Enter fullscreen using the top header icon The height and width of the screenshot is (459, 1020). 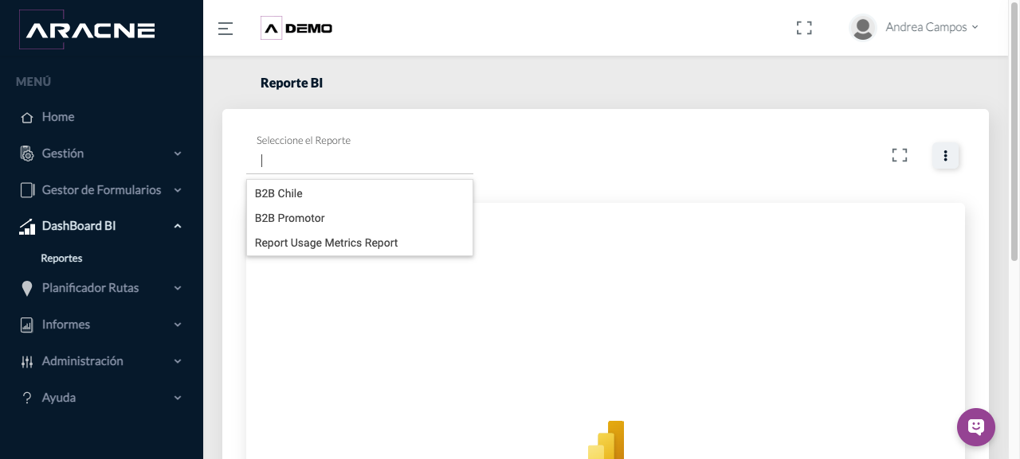coord(804,28)
